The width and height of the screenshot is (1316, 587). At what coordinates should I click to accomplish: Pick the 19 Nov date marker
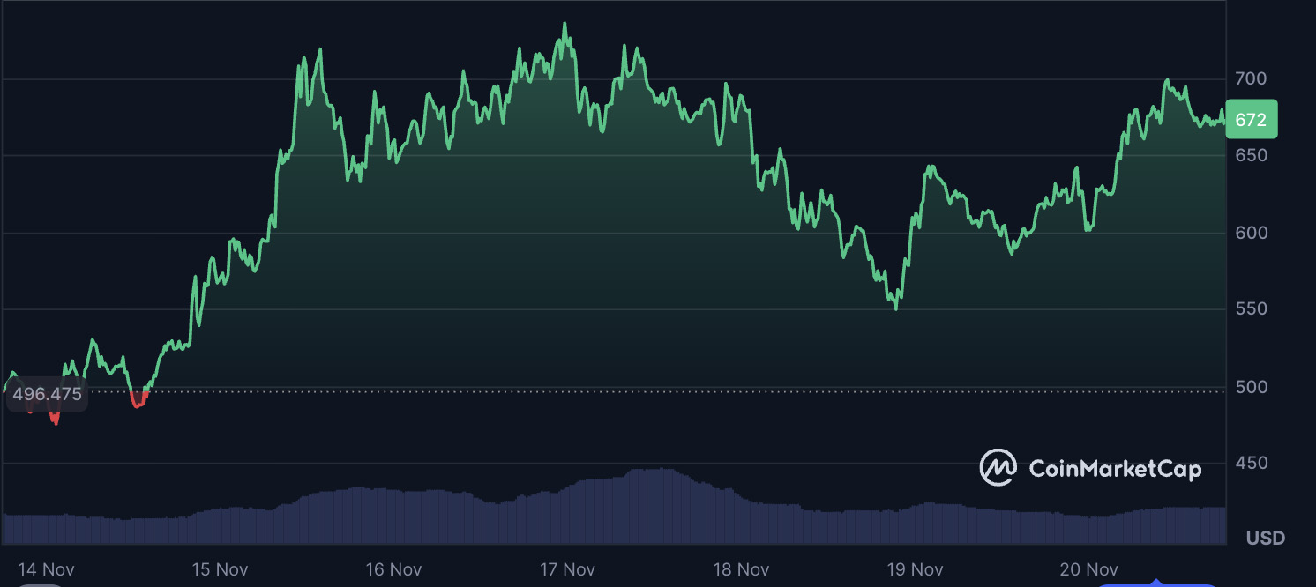pyautogui.click(x=914, y=569)
